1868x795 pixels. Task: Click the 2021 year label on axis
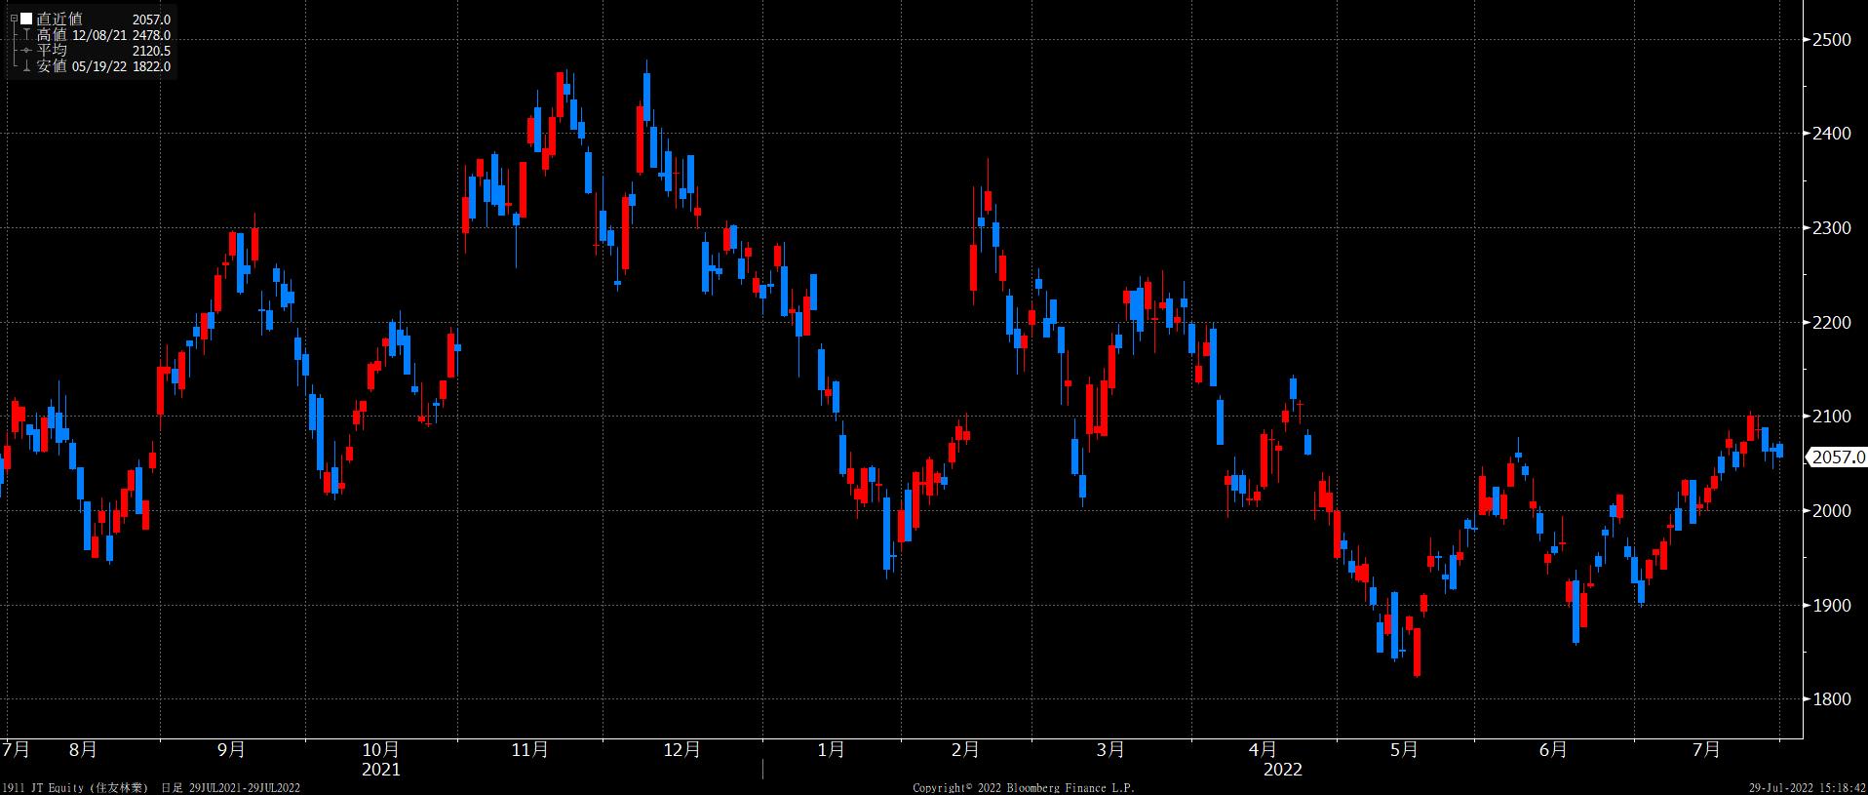380,770
